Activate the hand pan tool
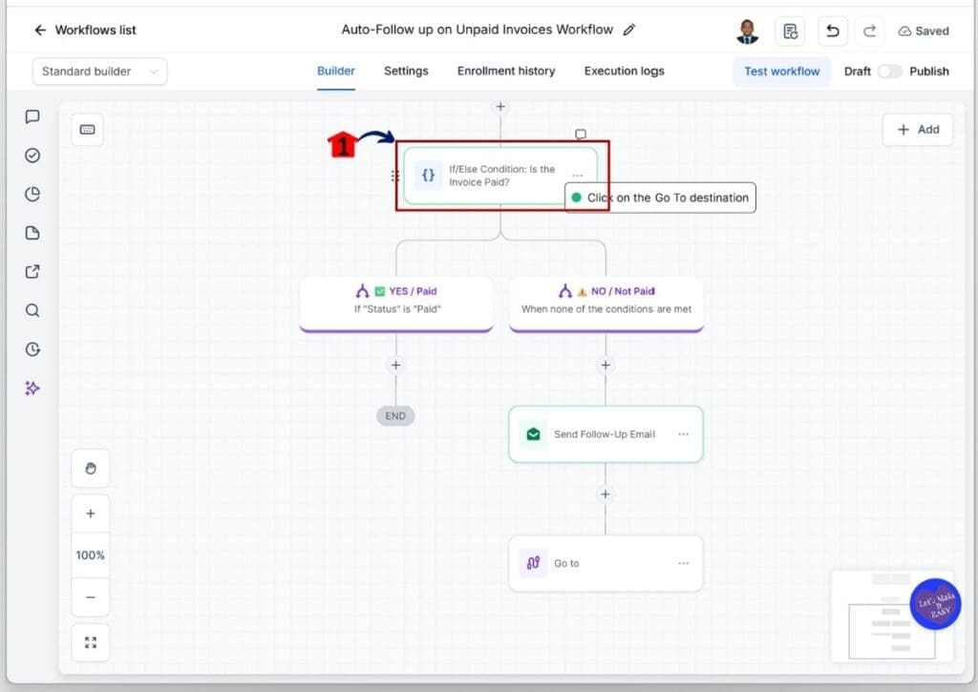The width and height of the screenshot is (978, 692). (x=91, y=469)
